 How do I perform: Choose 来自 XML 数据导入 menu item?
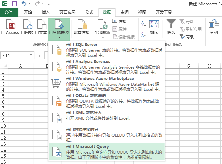[x=107, y=118]
